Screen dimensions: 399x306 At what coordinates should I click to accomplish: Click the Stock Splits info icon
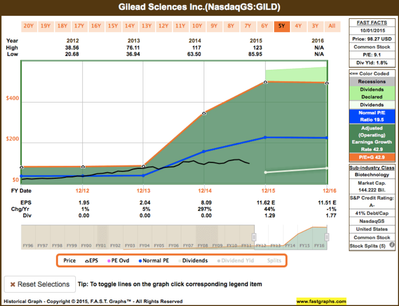click(392, 245)
